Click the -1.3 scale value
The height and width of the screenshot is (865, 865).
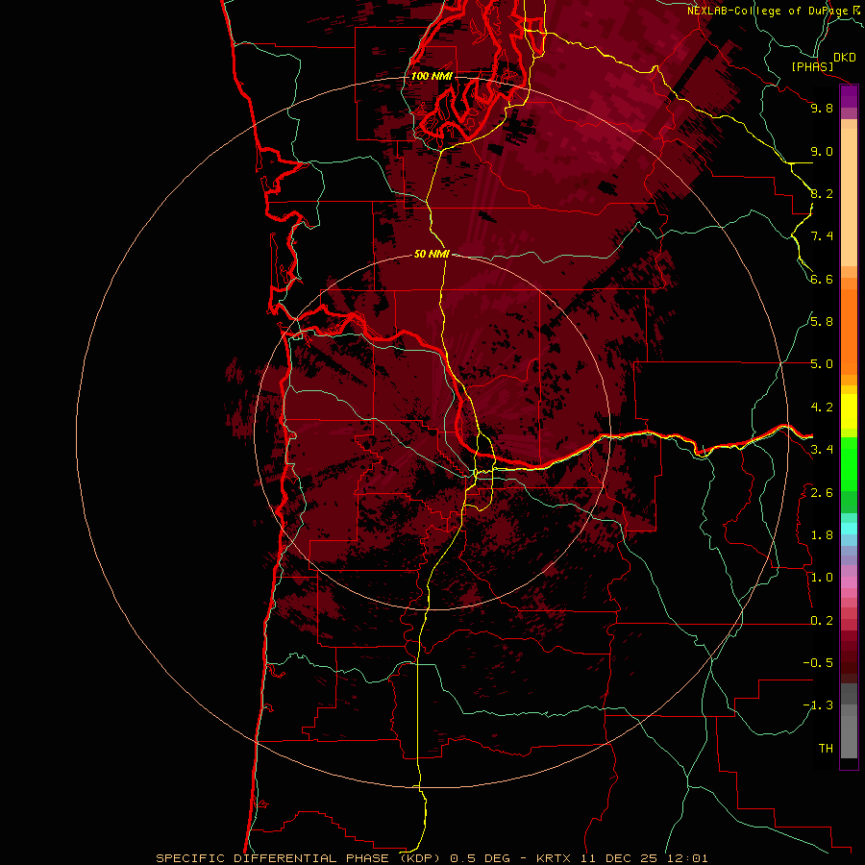818,705
